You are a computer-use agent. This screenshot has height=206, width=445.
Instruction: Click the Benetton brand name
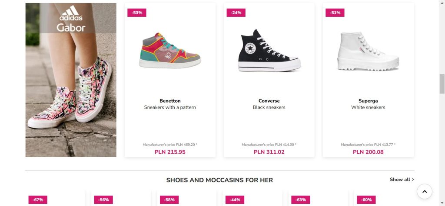(x=170, y=101)
